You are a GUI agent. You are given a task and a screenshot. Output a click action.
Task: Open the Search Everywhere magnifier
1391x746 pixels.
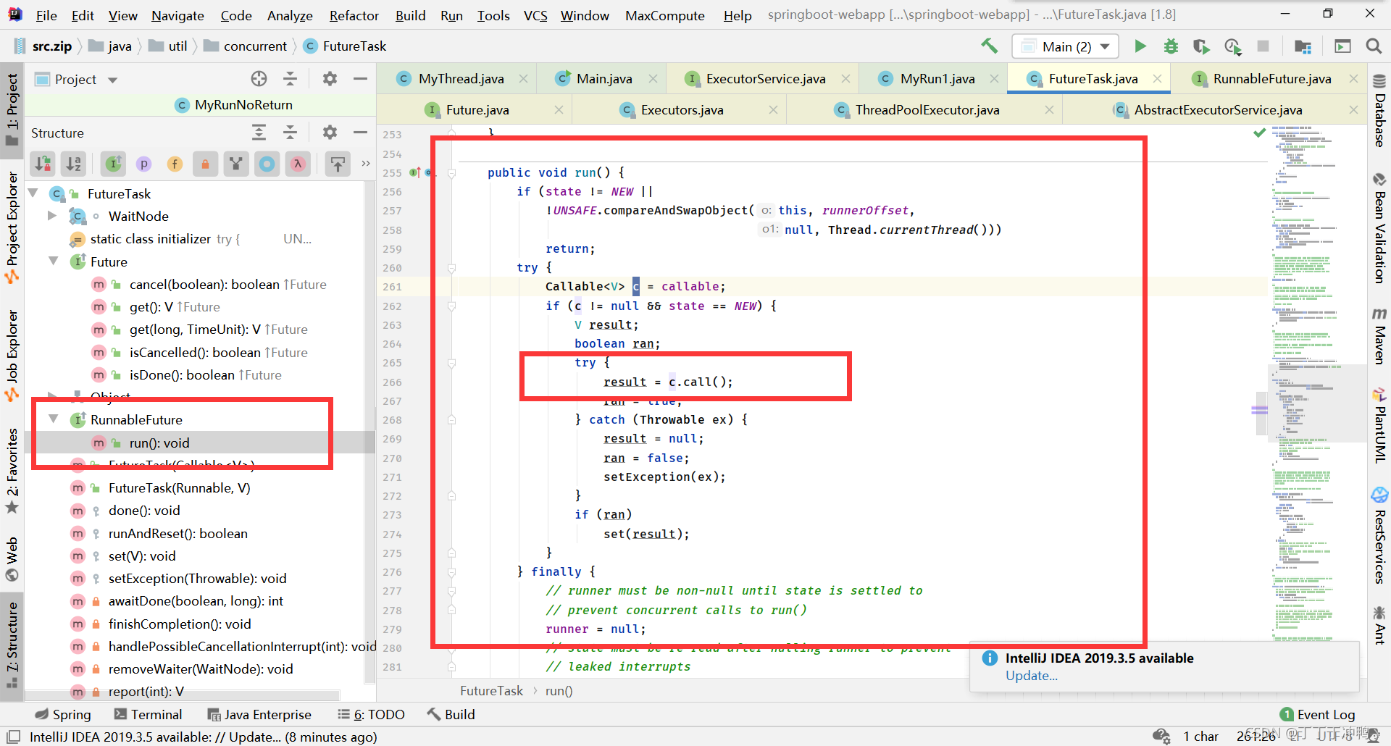(1373, 46)
